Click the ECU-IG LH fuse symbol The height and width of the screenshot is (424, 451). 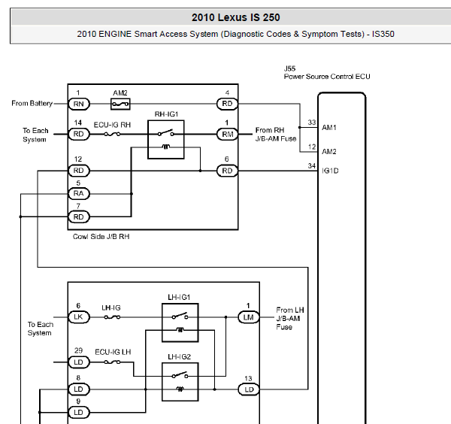[x=112, y=362]
